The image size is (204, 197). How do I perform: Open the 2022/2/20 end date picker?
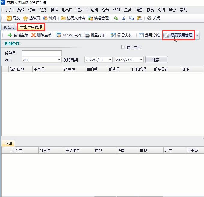(141, 60)
